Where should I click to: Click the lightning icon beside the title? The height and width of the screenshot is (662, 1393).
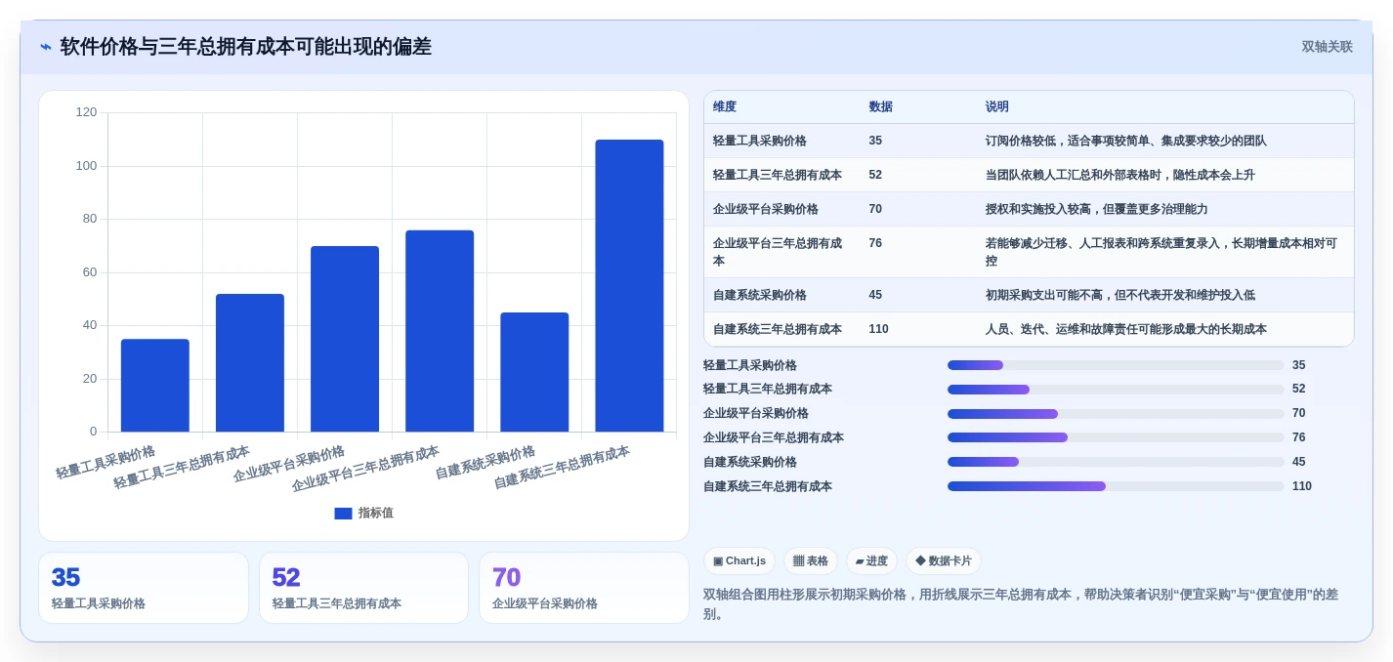tap(46, 47)
